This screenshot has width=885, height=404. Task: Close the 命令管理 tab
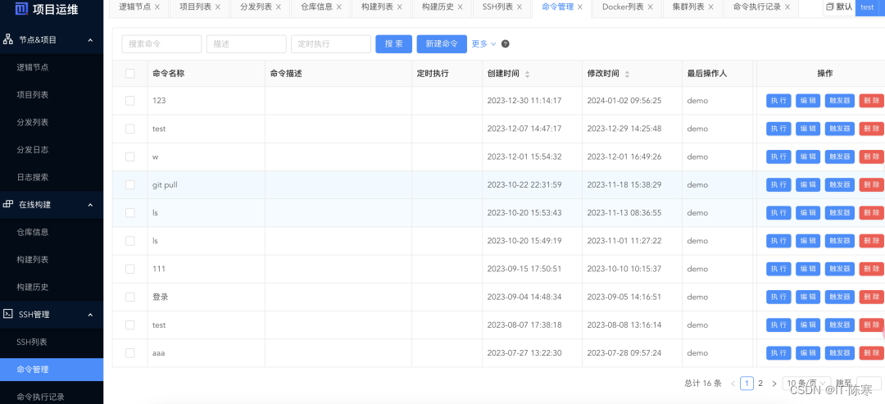coord(579,7)
